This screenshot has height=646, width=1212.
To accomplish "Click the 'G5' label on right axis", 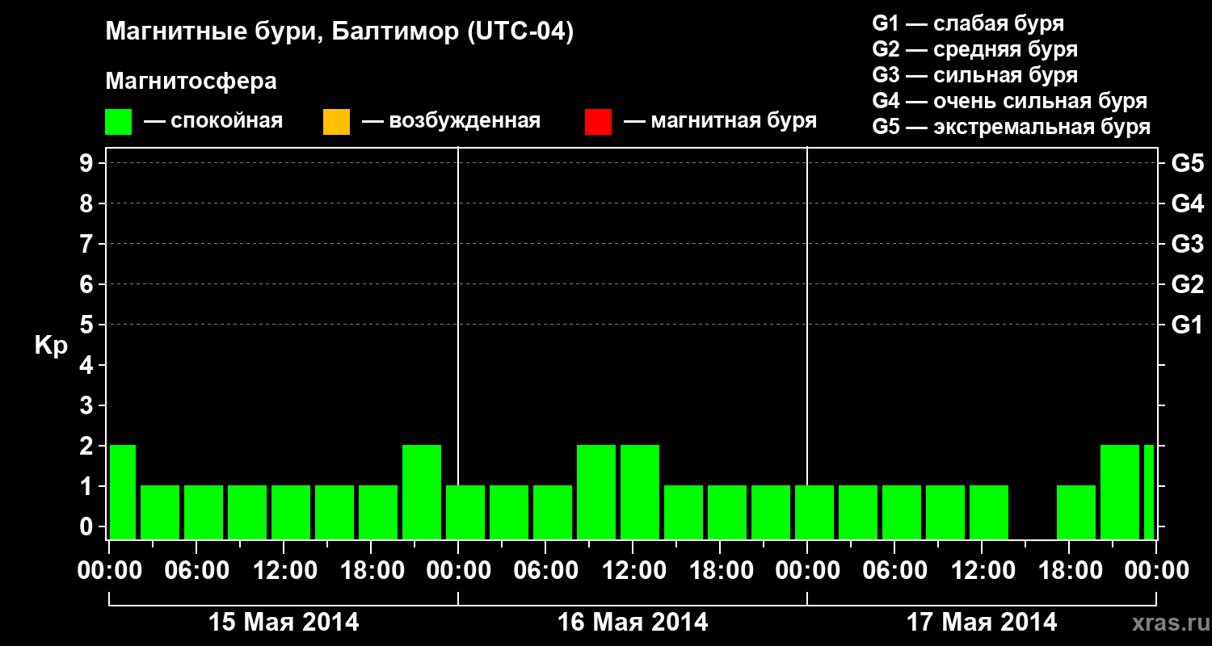I will coord(1188,163).
